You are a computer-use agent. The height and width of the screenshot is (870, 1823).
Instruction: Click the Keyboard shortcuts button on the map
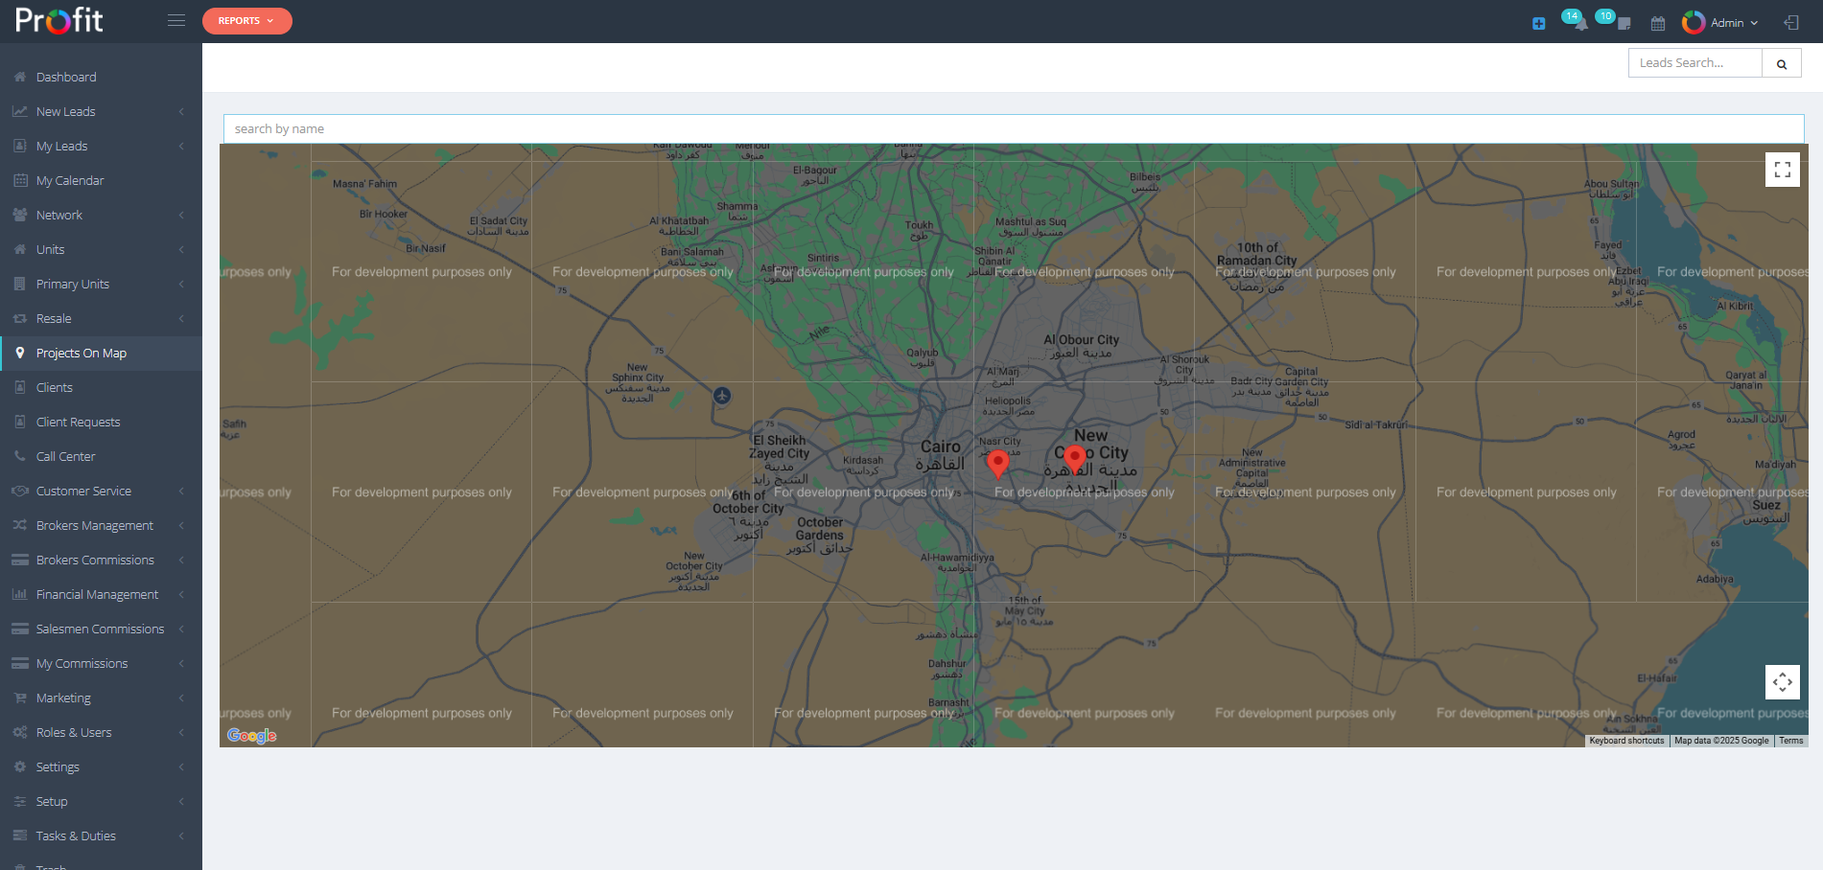click(x=1626, y=740)
